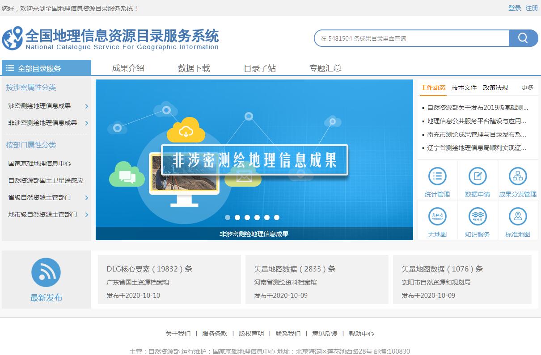541x355 pixels.
Task: Click the 知识服务 icon
Action: (477, 217)
